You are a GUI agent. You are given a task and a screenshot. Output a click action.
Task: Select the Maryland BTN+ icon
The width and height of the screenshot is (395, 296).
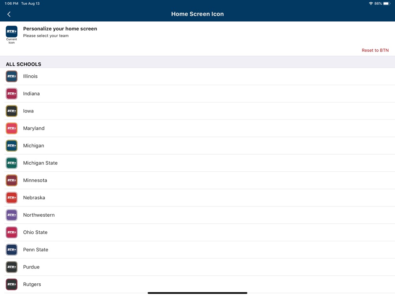tap(11, 128)
